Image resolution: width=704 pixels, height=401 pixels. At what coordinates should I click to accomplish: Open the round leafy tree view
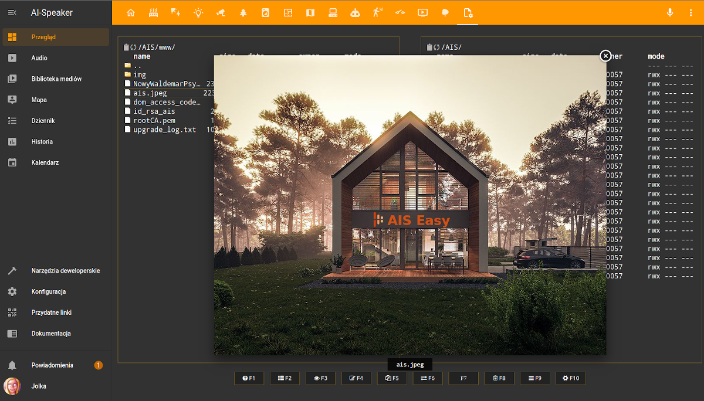click(x=445, y=12)
